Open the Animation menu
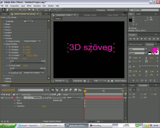Image resolution: width=160 pixels, height=128 pixels. click(x=37, y=6)
